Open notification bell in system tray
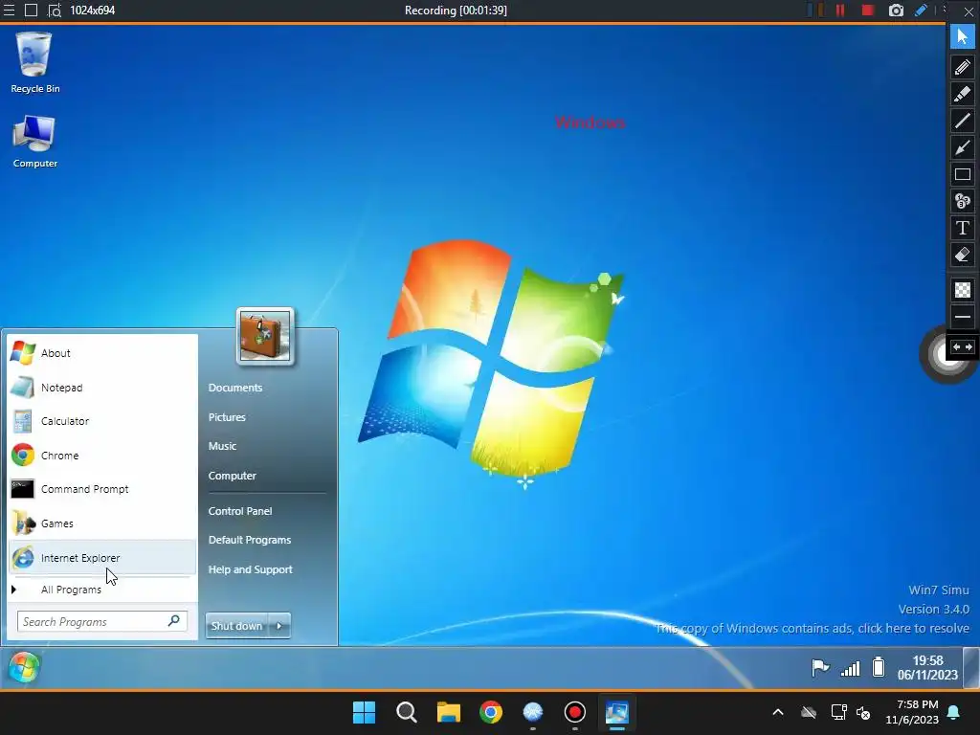The width and height of the screenshot is (980, 735). tap(954, 712)
